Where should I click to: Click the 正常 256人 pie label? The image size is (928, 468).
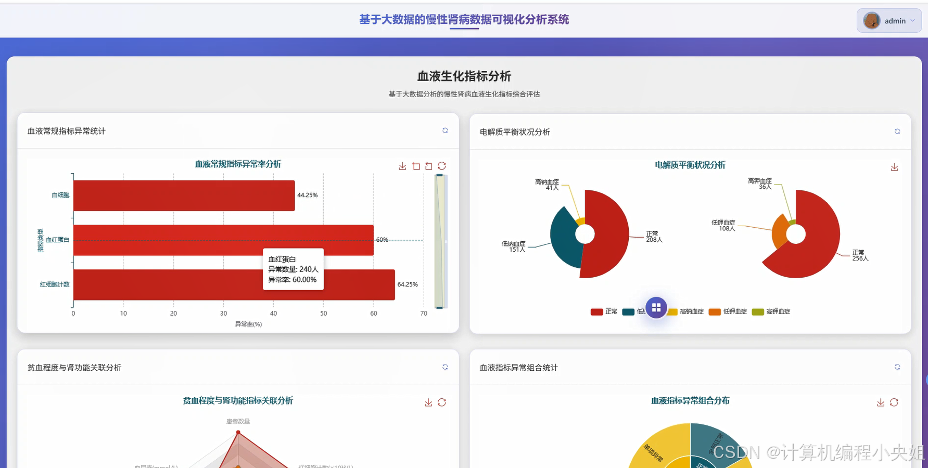tap(860, 255)
